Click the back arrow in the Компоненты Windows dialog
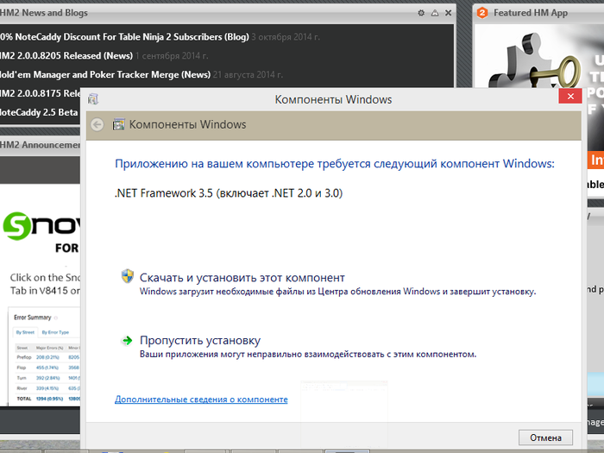Image resolution: width=604 pixels, height=453 pixels. click(x=98, y=124)
